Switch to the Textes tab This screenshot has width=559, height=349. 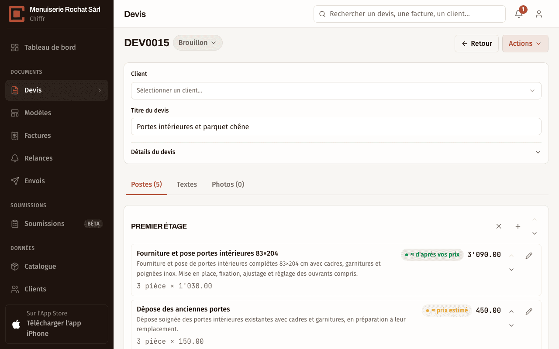point(187,185)
